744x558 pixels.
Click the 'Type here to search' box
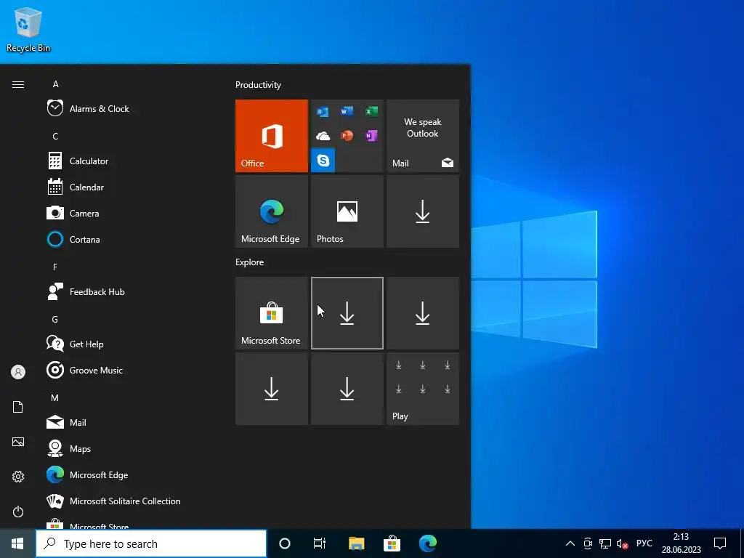pos(151,543)
